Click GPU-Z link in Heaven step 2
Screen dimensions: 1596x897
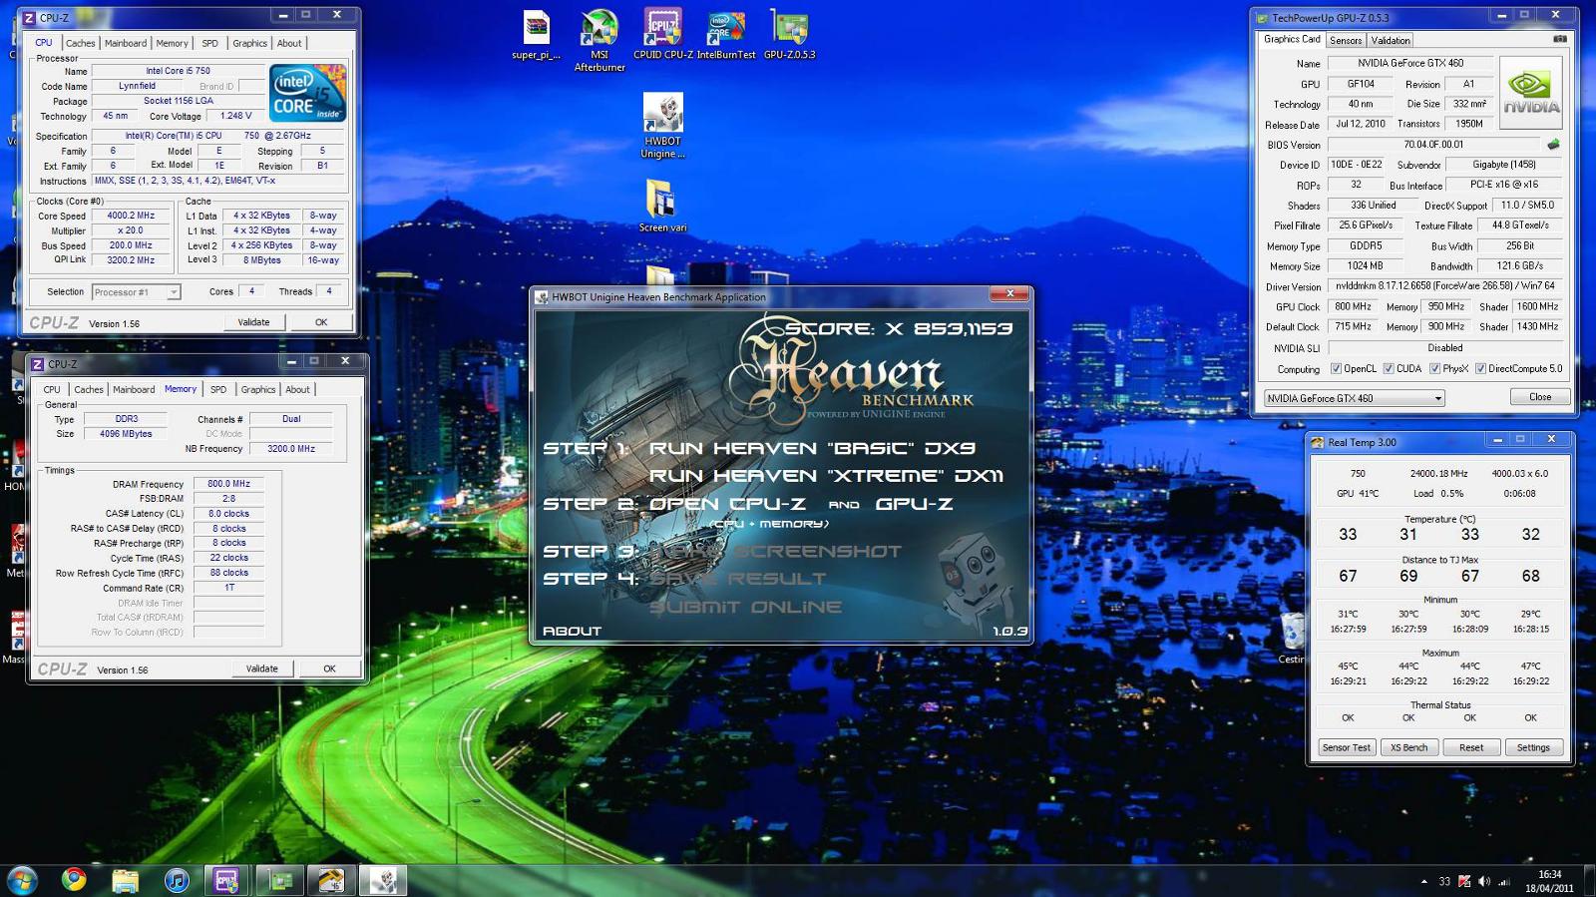coord(914,504)
